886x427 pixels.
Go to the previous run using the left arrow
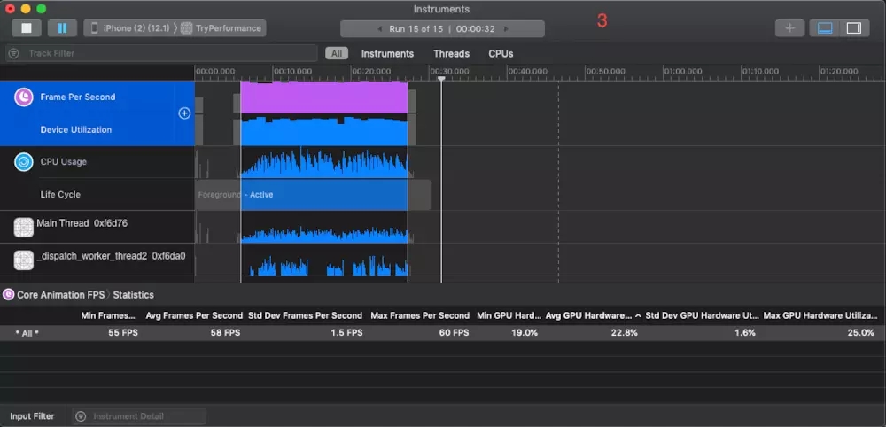pyautogui.click(x=380, y=28)
